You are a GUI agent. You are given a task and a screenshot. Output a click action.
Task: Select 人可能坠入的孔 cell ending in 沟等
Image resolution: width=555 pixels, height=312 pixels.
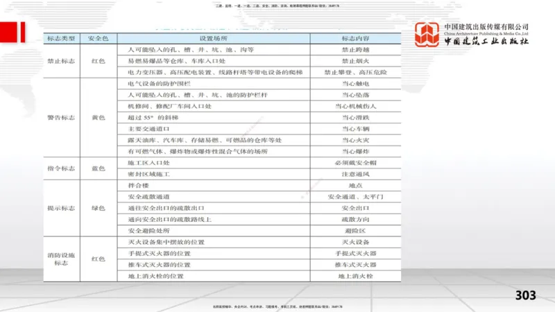(214, 49)
